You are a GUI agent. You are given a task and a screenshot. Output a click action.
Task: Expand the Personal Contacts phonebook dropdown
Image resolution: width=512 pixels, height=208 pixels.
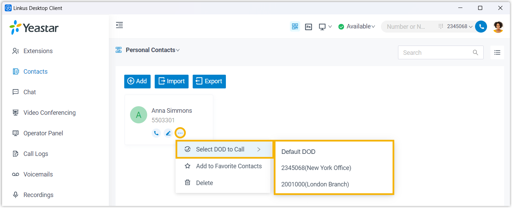(153, 50)
